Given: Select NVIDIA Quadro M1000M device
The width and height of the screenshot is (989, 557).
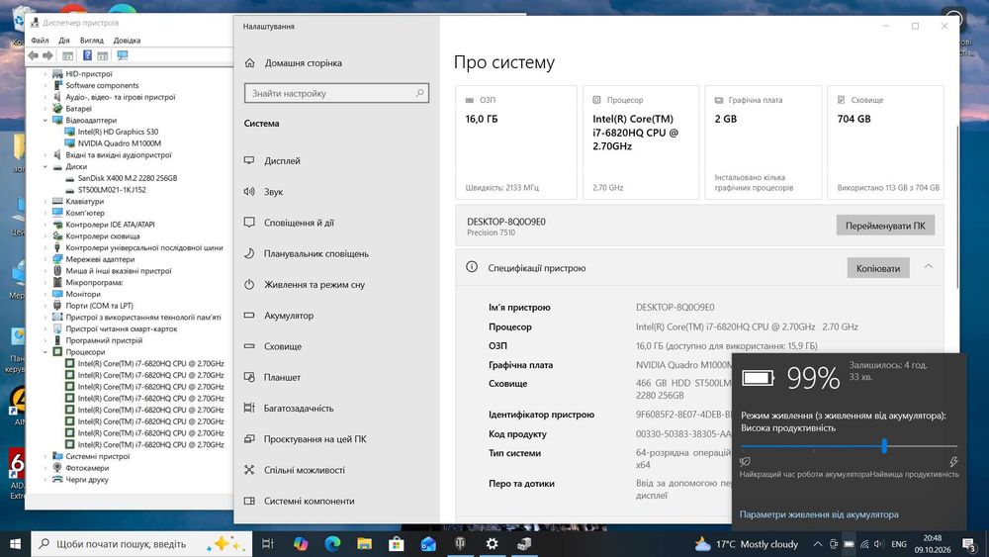Looking at the screenshot, I should [x=120, y=143].
